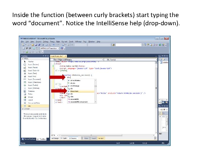Click the Save All toolbar icon

click(x=39, y=45)
